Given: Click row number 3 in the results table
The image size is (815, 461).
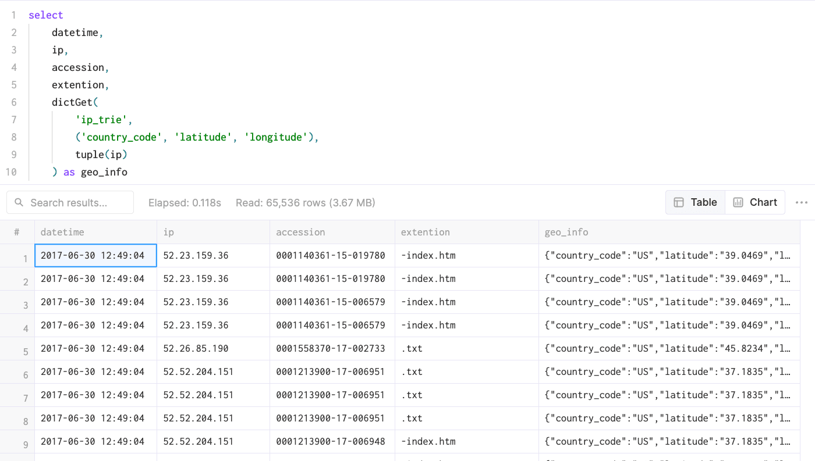Looking at the screenshot, I should click(x=25, y=305).
